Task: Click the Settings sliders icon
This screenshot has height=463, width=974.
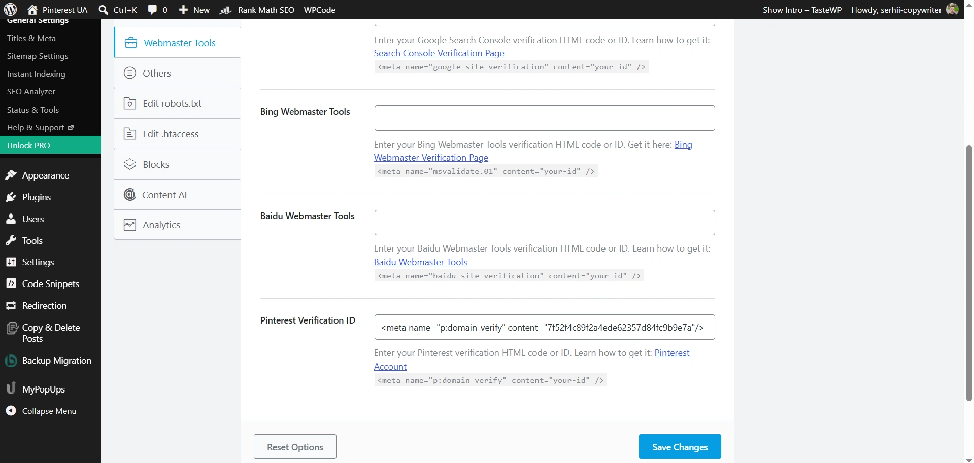Action: (x=11, y=262)
